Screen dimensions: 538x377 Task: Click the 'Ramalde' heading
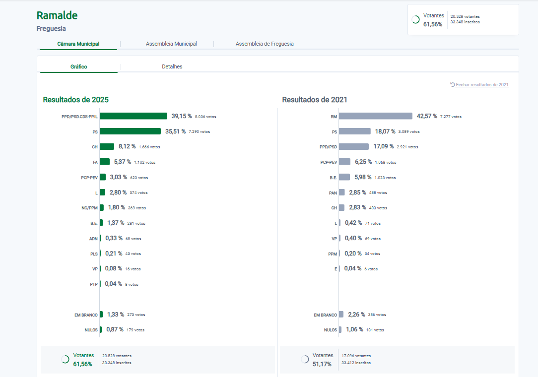click(57, 15)
